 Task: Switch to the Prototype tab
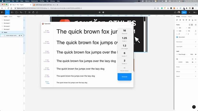[184, 17]
